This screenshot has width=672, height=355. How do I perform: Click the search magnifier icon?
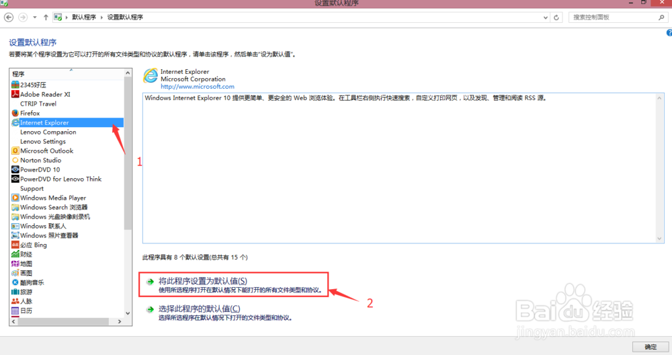click(x=661, y=17)
